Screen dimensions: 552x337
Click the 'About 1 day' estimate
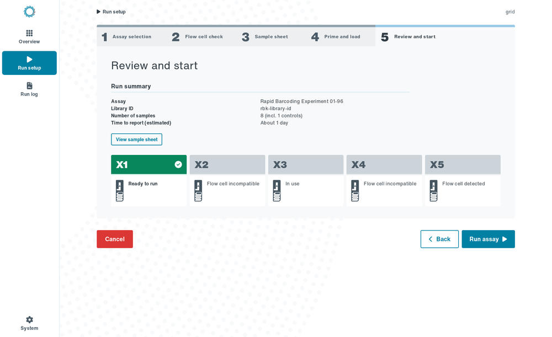(x=274, y=123)
